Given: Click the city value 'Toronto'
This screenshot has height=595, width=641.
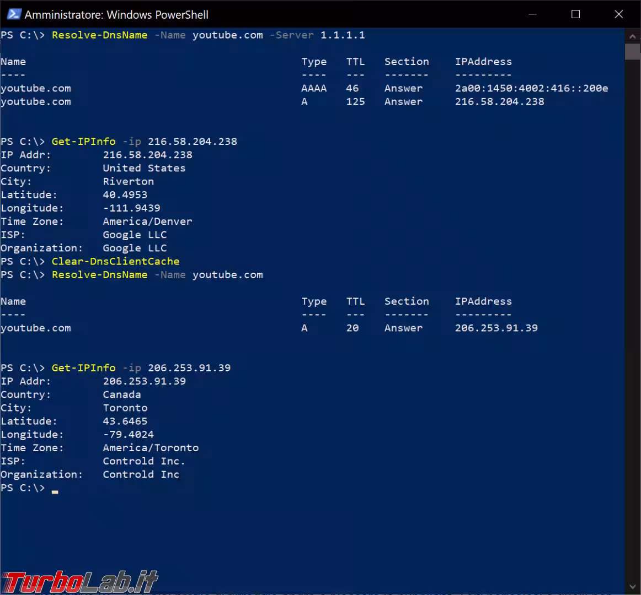Looking at the screenshot, I should (125, 408).
